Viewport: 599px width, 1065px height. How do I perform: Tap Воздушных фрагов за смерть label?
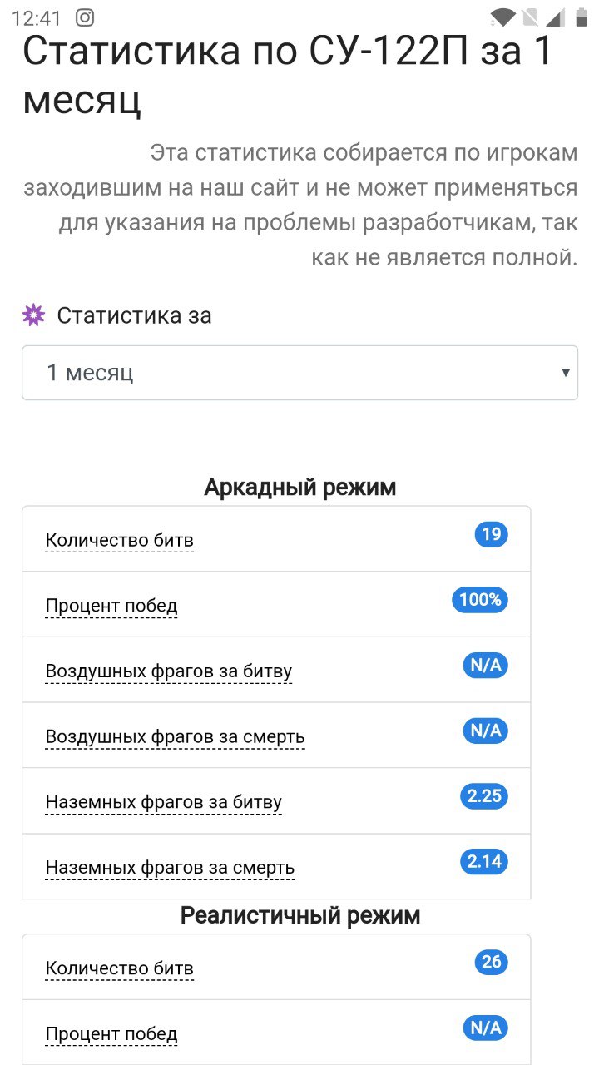(x=175, y=737)
